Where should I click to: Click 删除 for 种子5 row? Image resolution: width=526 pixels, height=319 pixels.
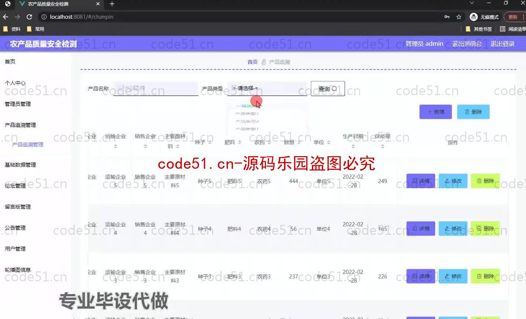point(485,181)
